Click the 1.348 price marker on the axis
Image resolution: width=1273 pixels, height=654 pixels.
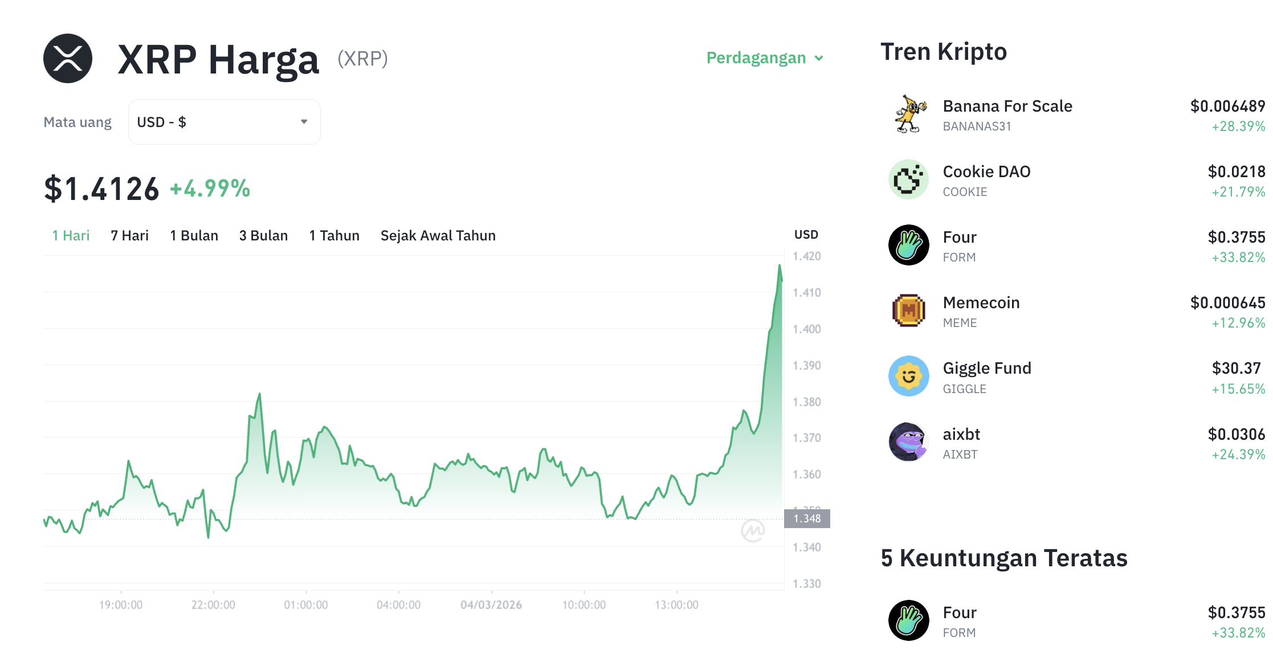[x=807, y=518]
